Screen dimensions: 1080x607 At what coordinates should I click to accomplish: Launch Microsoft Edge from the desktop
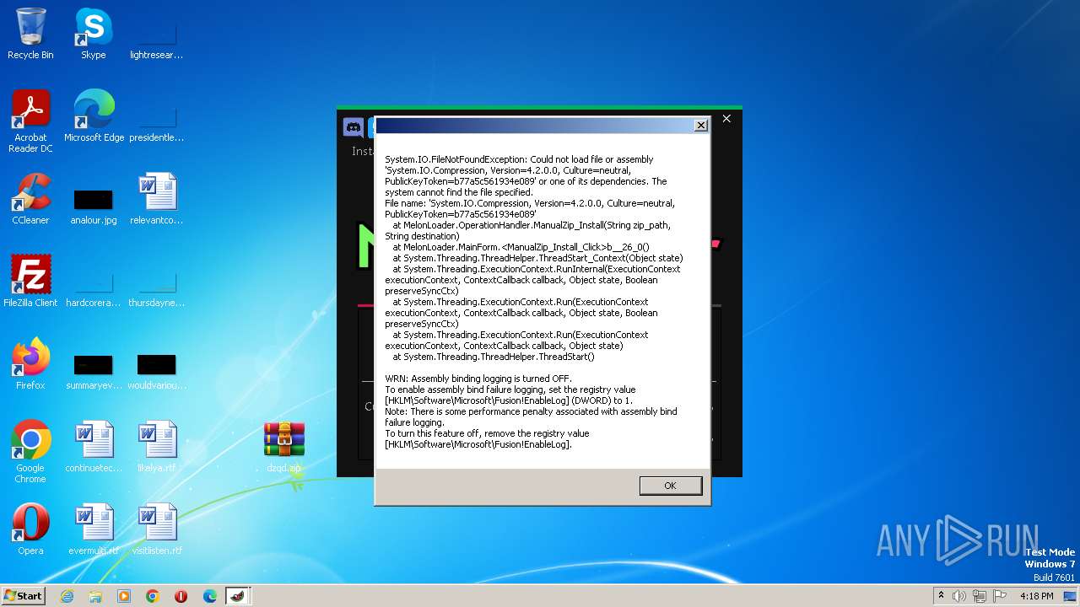(94, 116)
